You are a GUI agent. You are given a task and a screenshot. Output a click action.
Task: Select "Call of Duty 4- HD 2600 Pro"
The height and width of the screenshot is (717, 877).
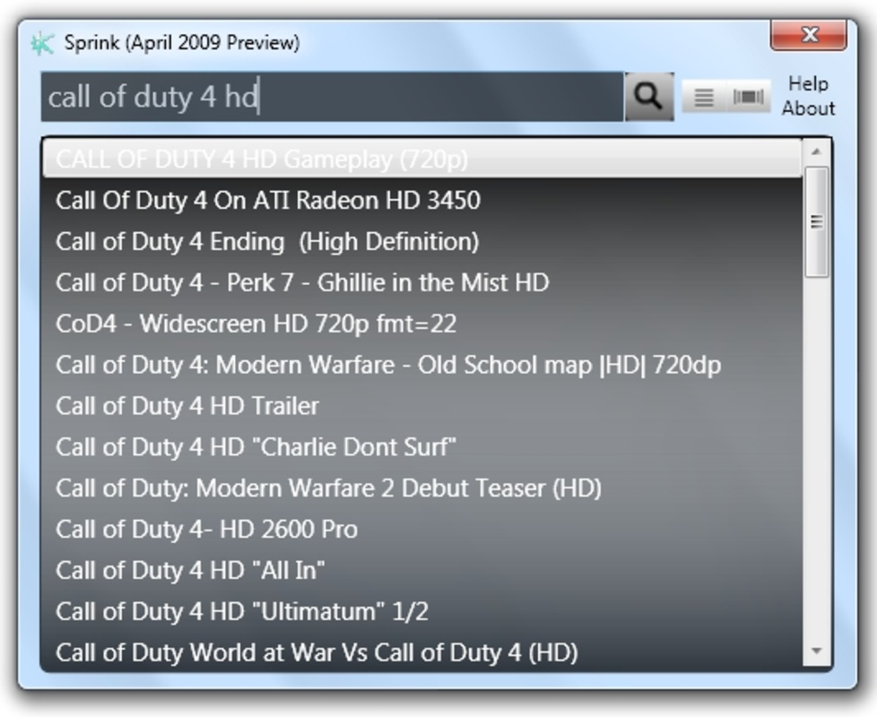422,529
